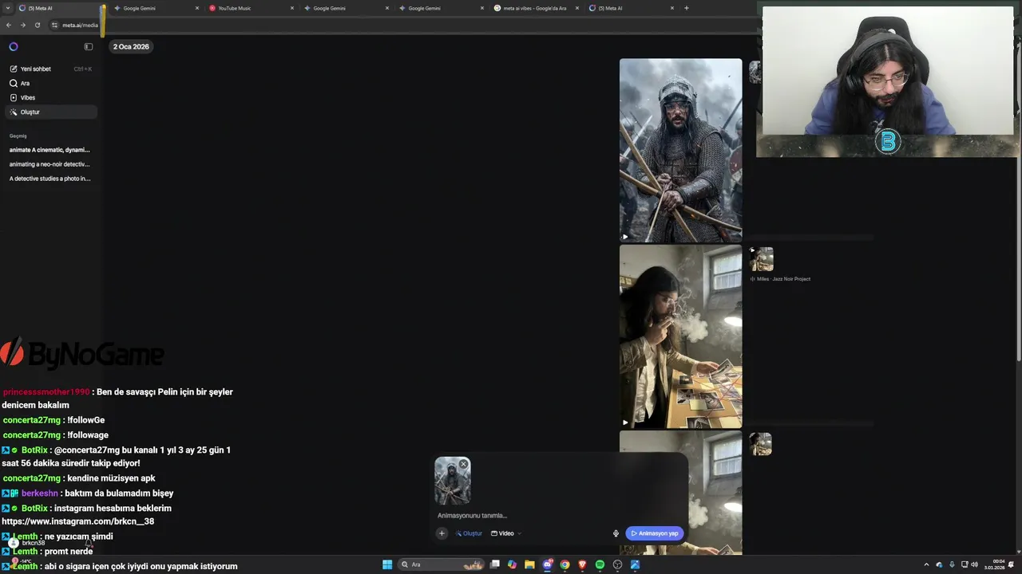
Task: Open Task View from taskbar
Action: 495,564
